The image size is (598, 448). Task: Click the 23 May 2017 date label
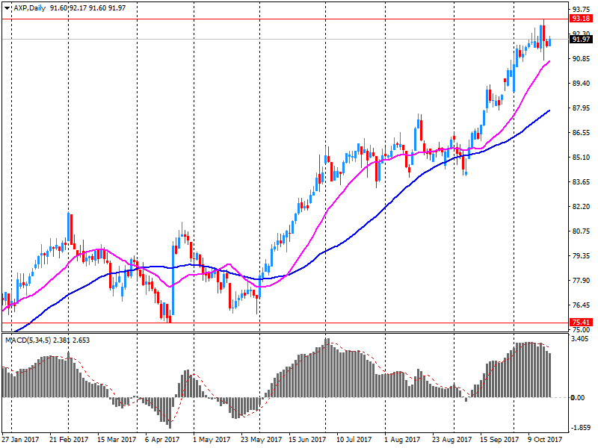click(x=261, y=440)
